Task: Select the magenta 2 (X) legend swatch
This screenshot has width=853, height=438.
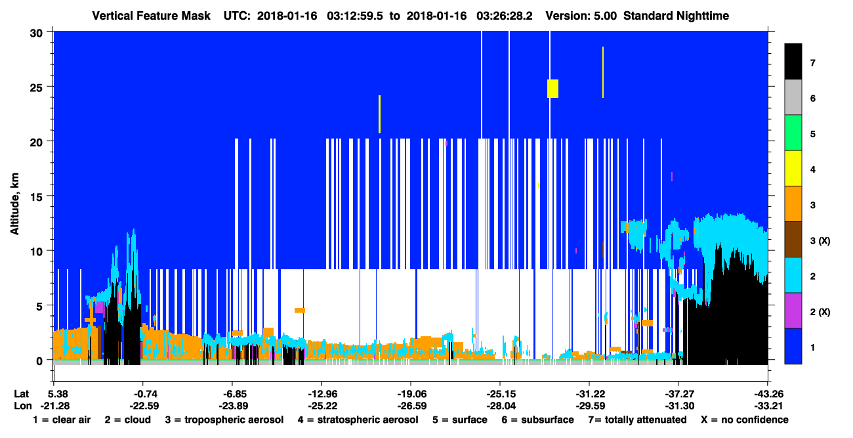Action: point(793,311)
